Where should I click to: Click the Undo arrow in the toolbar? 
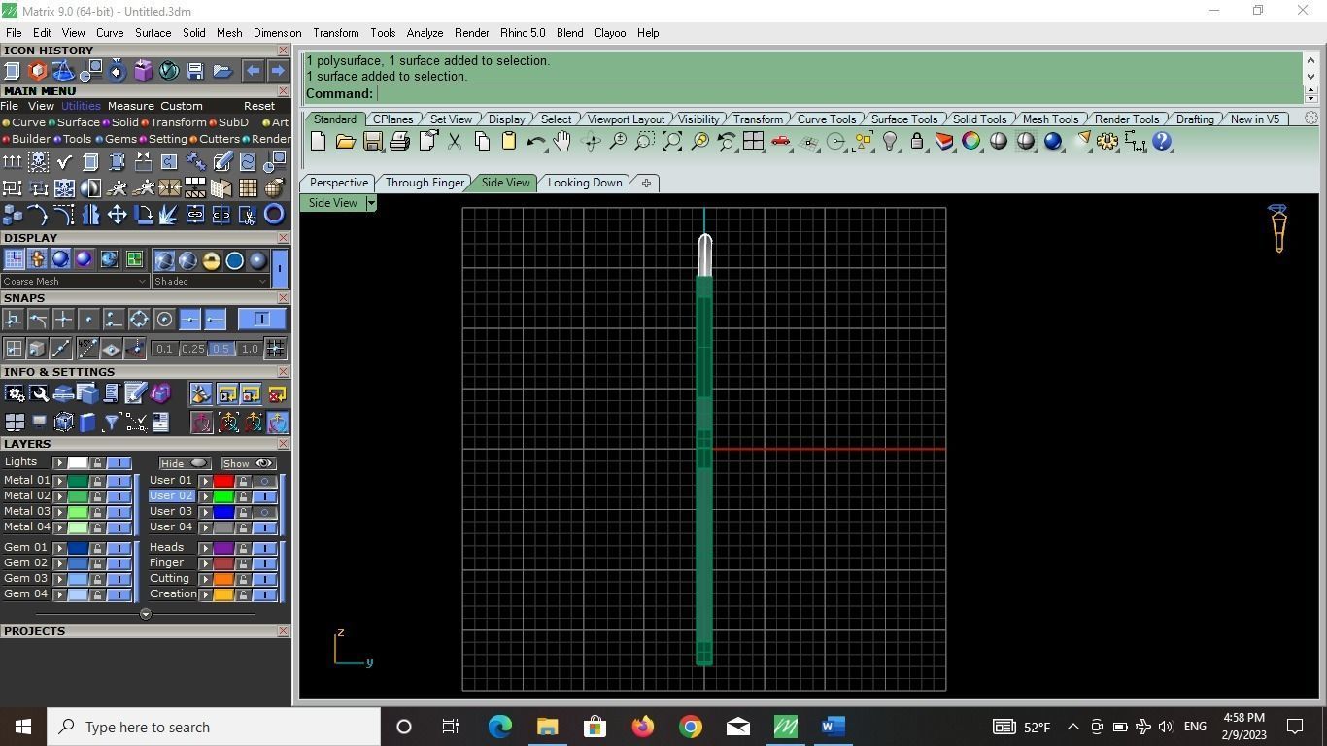[535, 142]
